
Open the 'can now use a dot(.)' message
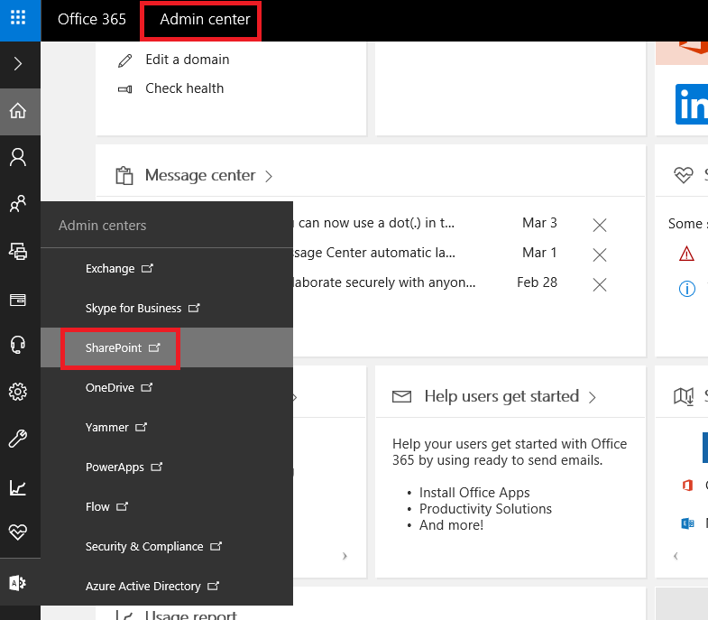(x=374, y=223)
